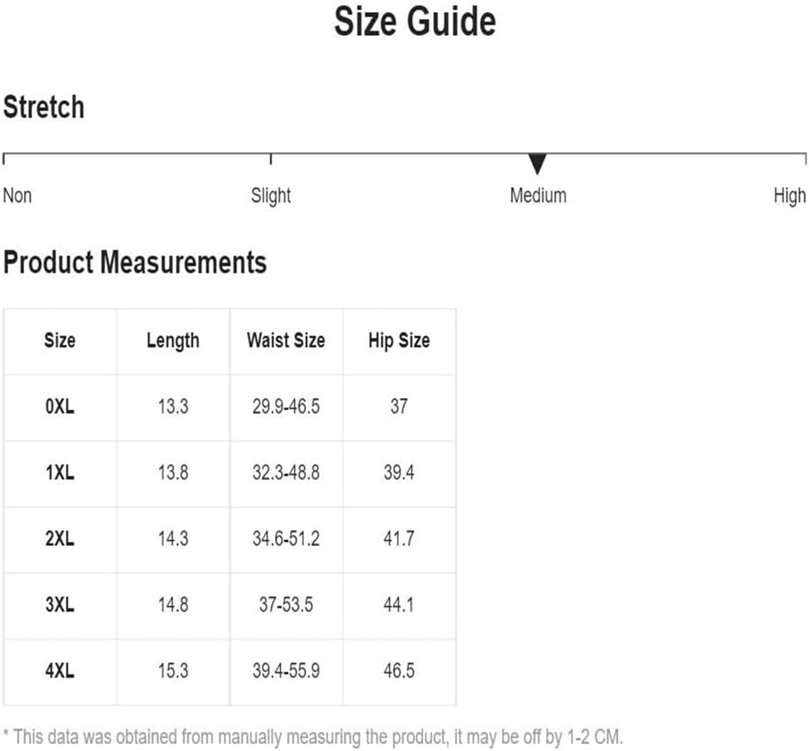The width and height of the screenshot is (809, 751).
Task: Select the 0XL size row label
Action: pos(60,407)
